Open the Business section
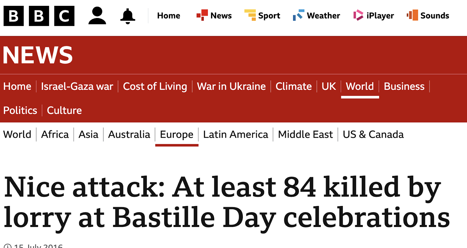Image resolution: width=467 pixels, height=248 pixels. (404, 86)
